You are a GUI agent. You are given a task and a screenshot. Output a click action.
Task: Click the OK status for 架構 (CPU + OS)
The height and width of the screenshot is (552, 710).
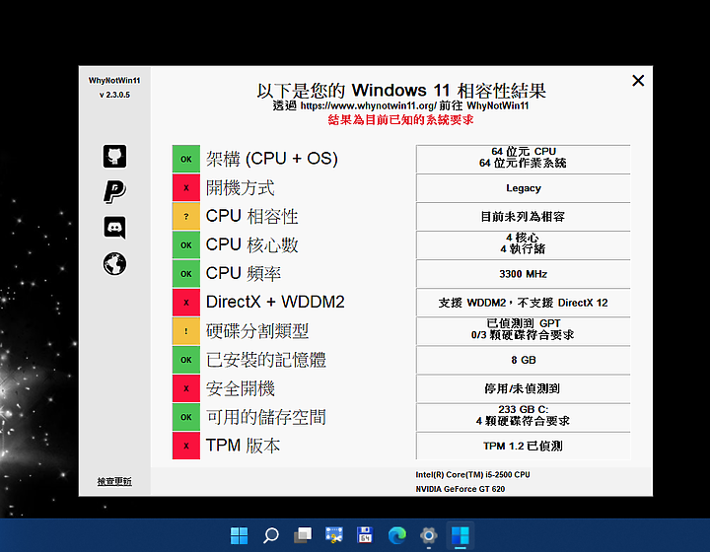186,159
